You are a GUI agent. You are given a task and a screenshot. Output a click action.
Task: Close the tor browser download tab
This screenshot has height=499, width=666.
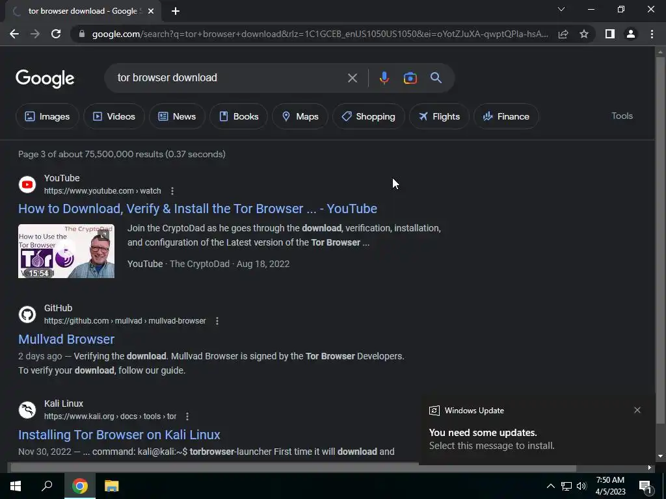[151, 12]
